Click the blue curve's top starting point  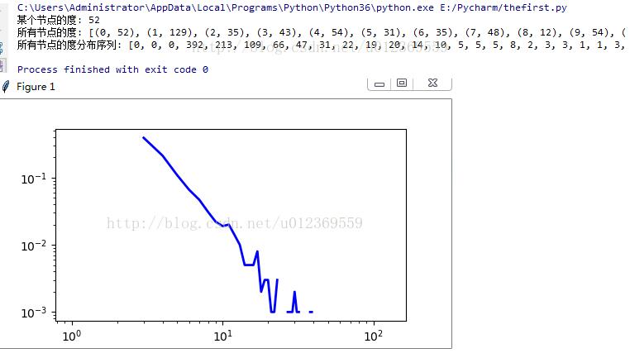(x=144, y=138)
